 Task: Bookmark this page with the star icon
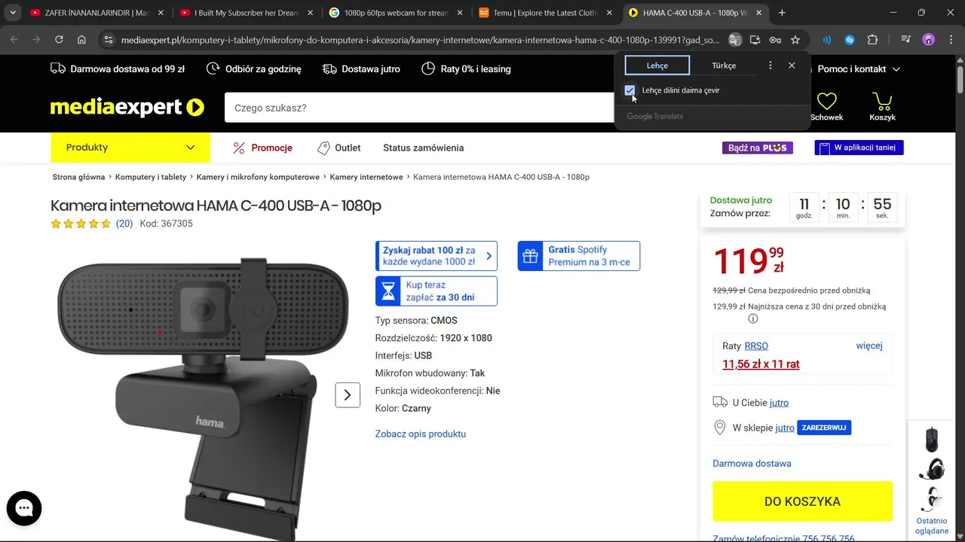pos(795,40)
